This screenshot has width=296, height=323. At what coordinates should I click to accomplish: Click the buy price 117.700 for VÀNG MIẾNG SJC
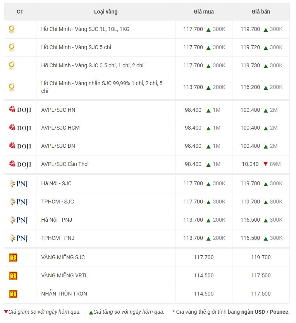pyautogui.click(x=203, y=257)
